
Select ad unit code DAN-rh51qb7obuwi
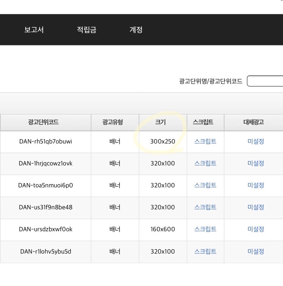point(46,141)
